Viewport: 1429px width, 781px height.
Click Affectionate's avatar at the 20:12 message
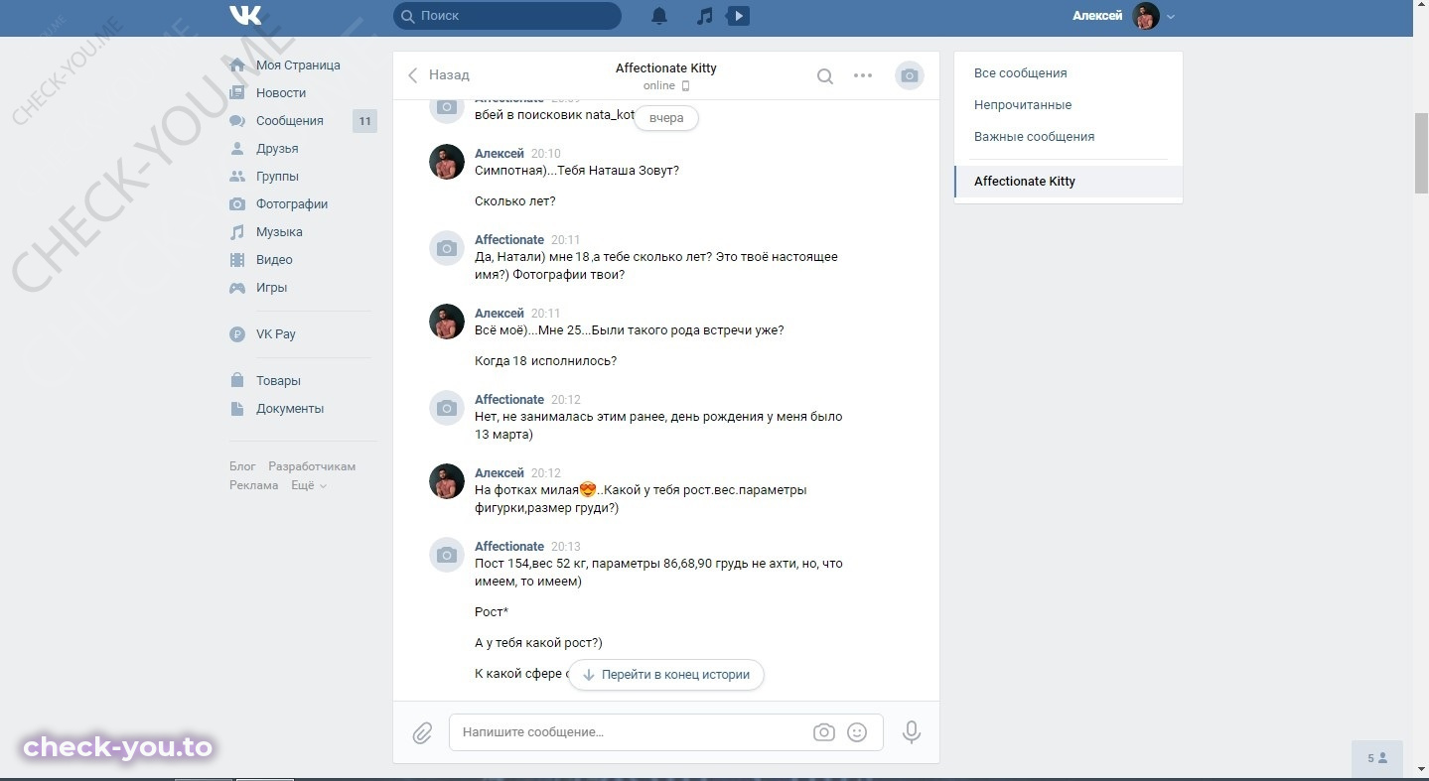coord(447,408)
